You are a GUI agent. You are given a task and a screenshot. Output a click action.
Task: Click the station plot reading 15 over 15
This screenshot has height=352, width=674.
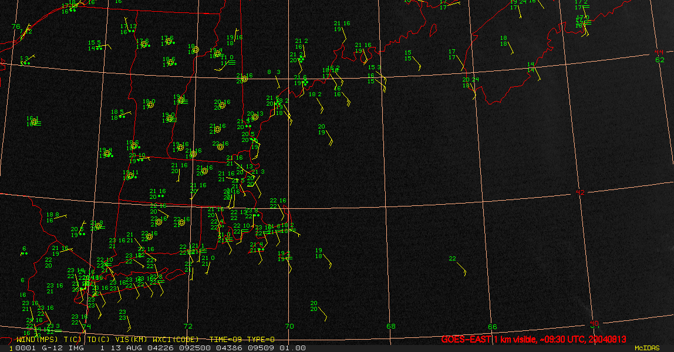click(408, 55)
